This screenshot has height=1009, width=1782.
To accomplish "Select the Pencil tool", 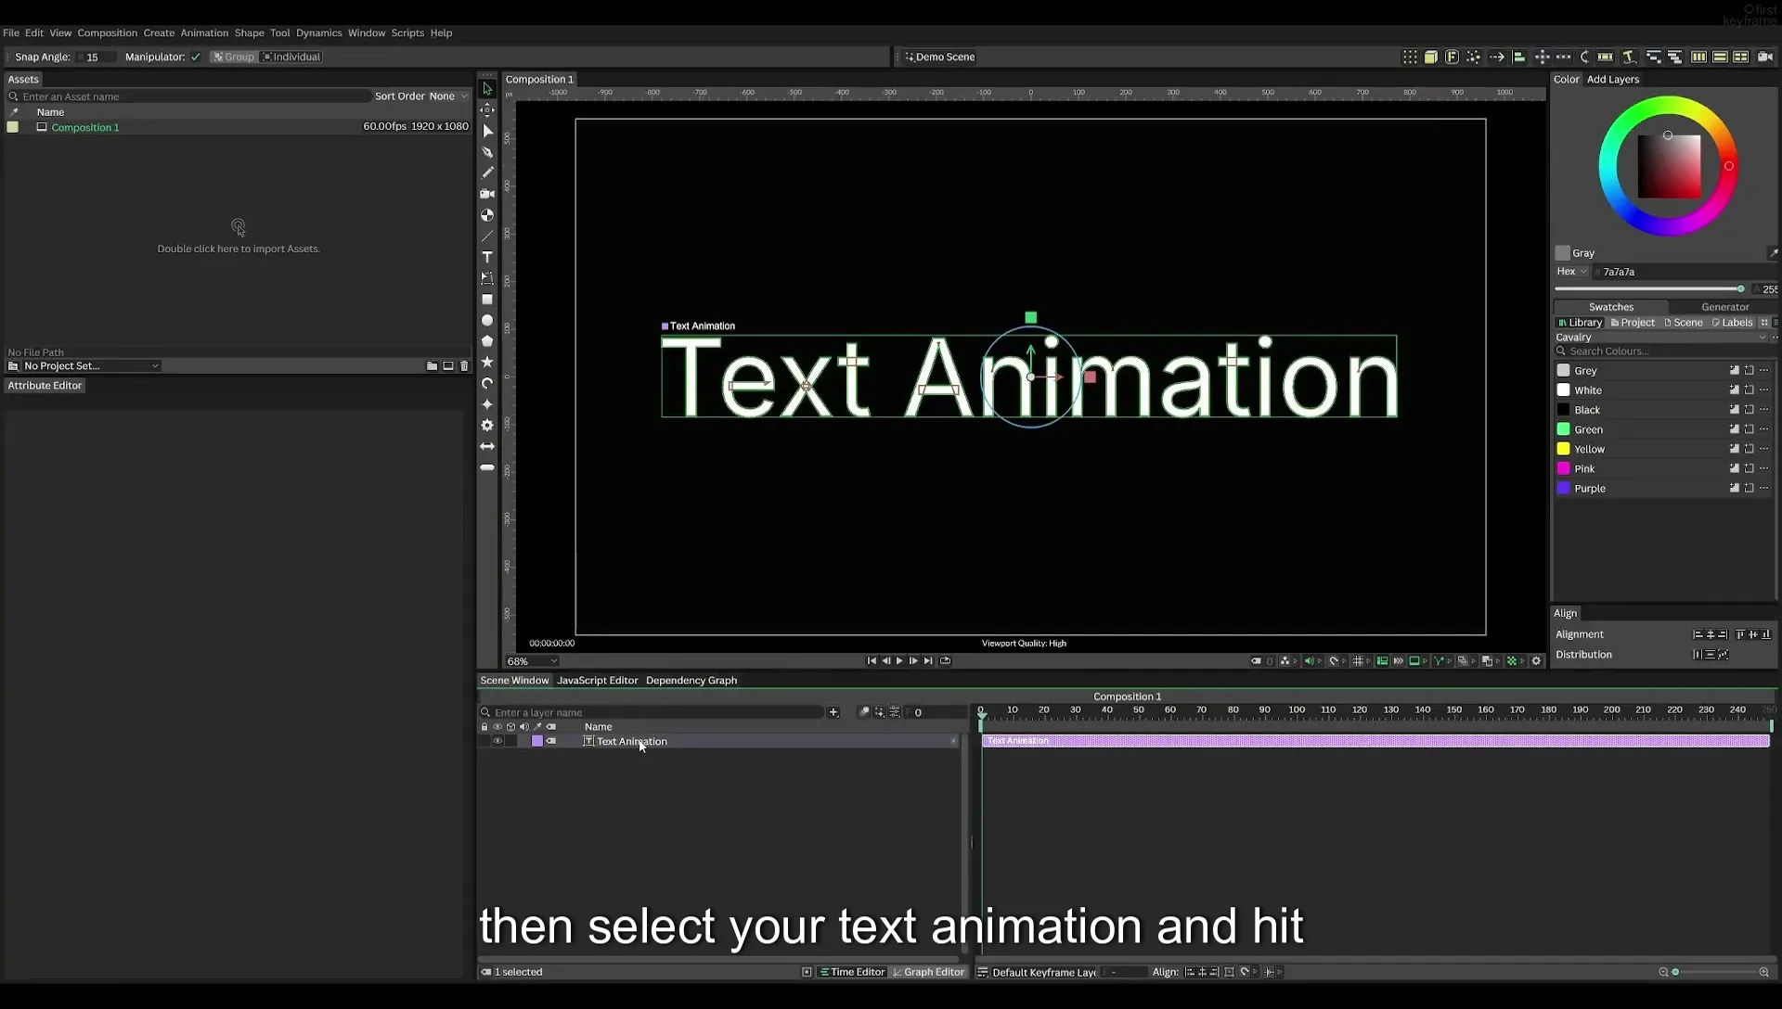I will (x=487, y=172).
